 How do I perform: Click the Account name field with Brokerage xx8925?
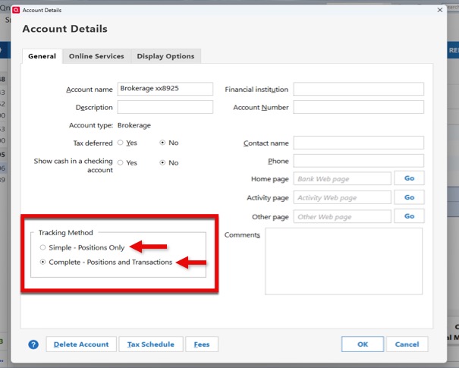click(x=165, y=89)
